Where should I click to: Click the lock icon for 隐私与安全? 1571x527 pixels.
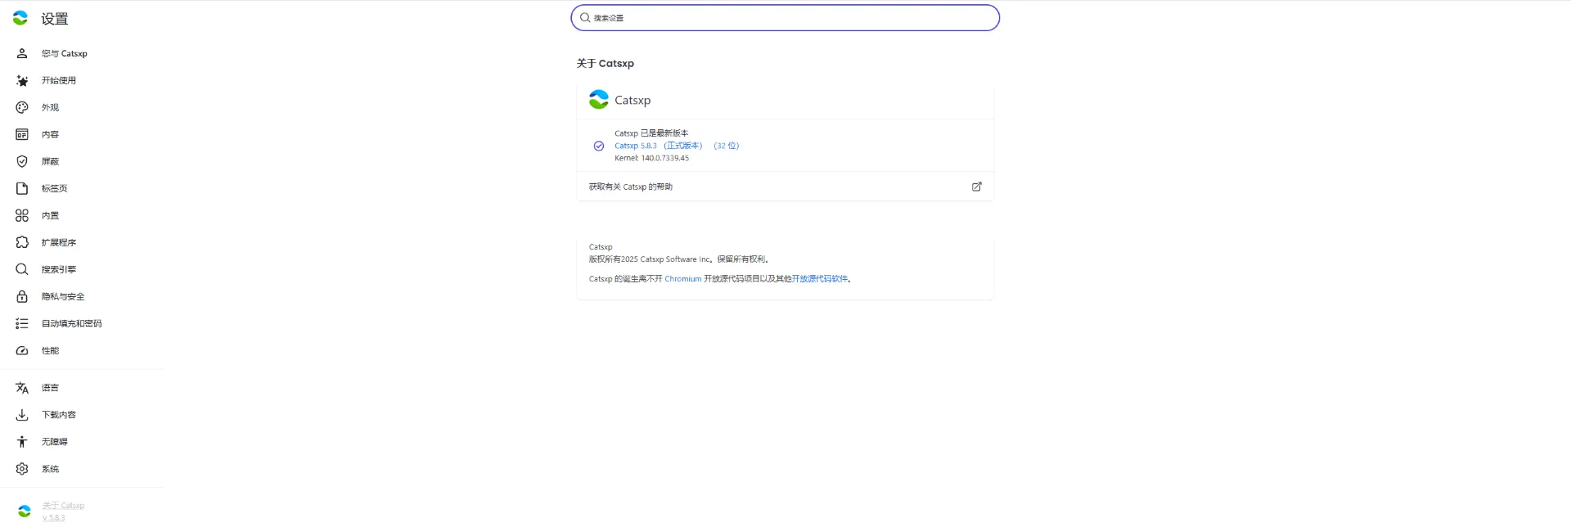click(x=22, y=296)
